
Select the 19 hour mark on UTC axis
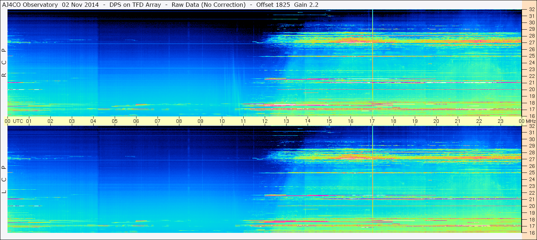click(415, 121)
